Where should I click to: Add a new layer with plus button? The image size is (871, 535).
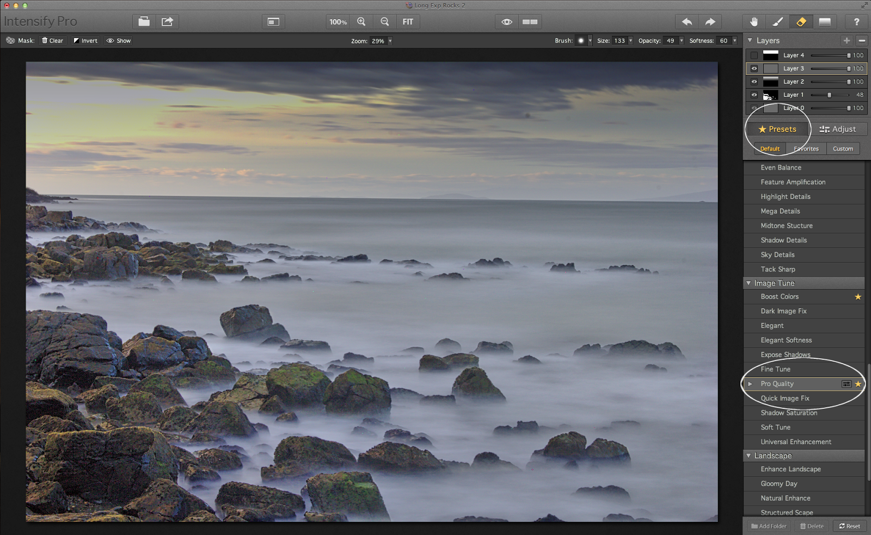pos(847,40)
